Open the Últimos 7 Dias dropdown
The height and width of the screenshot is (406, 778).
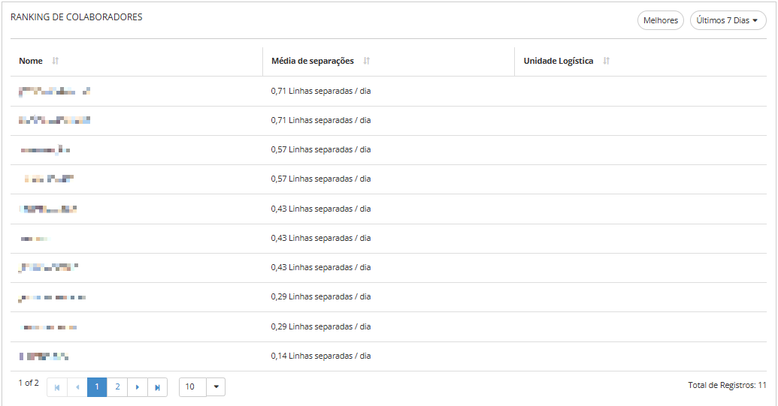(x=728, y=20)
